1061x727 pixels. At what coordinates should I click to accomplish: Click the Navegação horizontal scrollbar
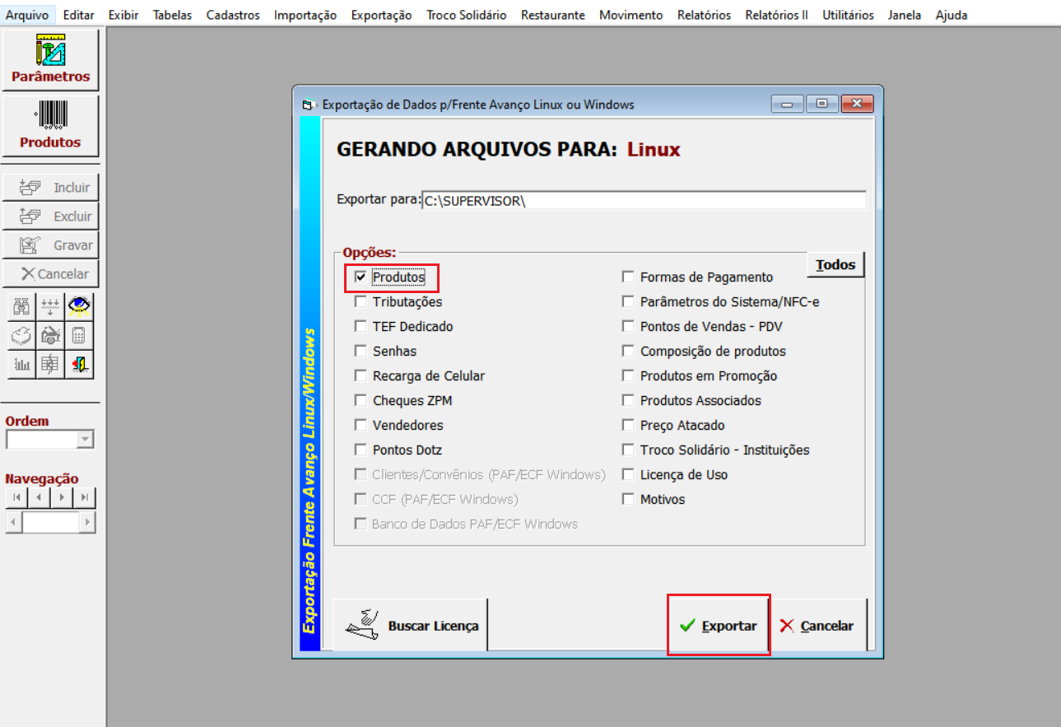(x=50, y=522)
